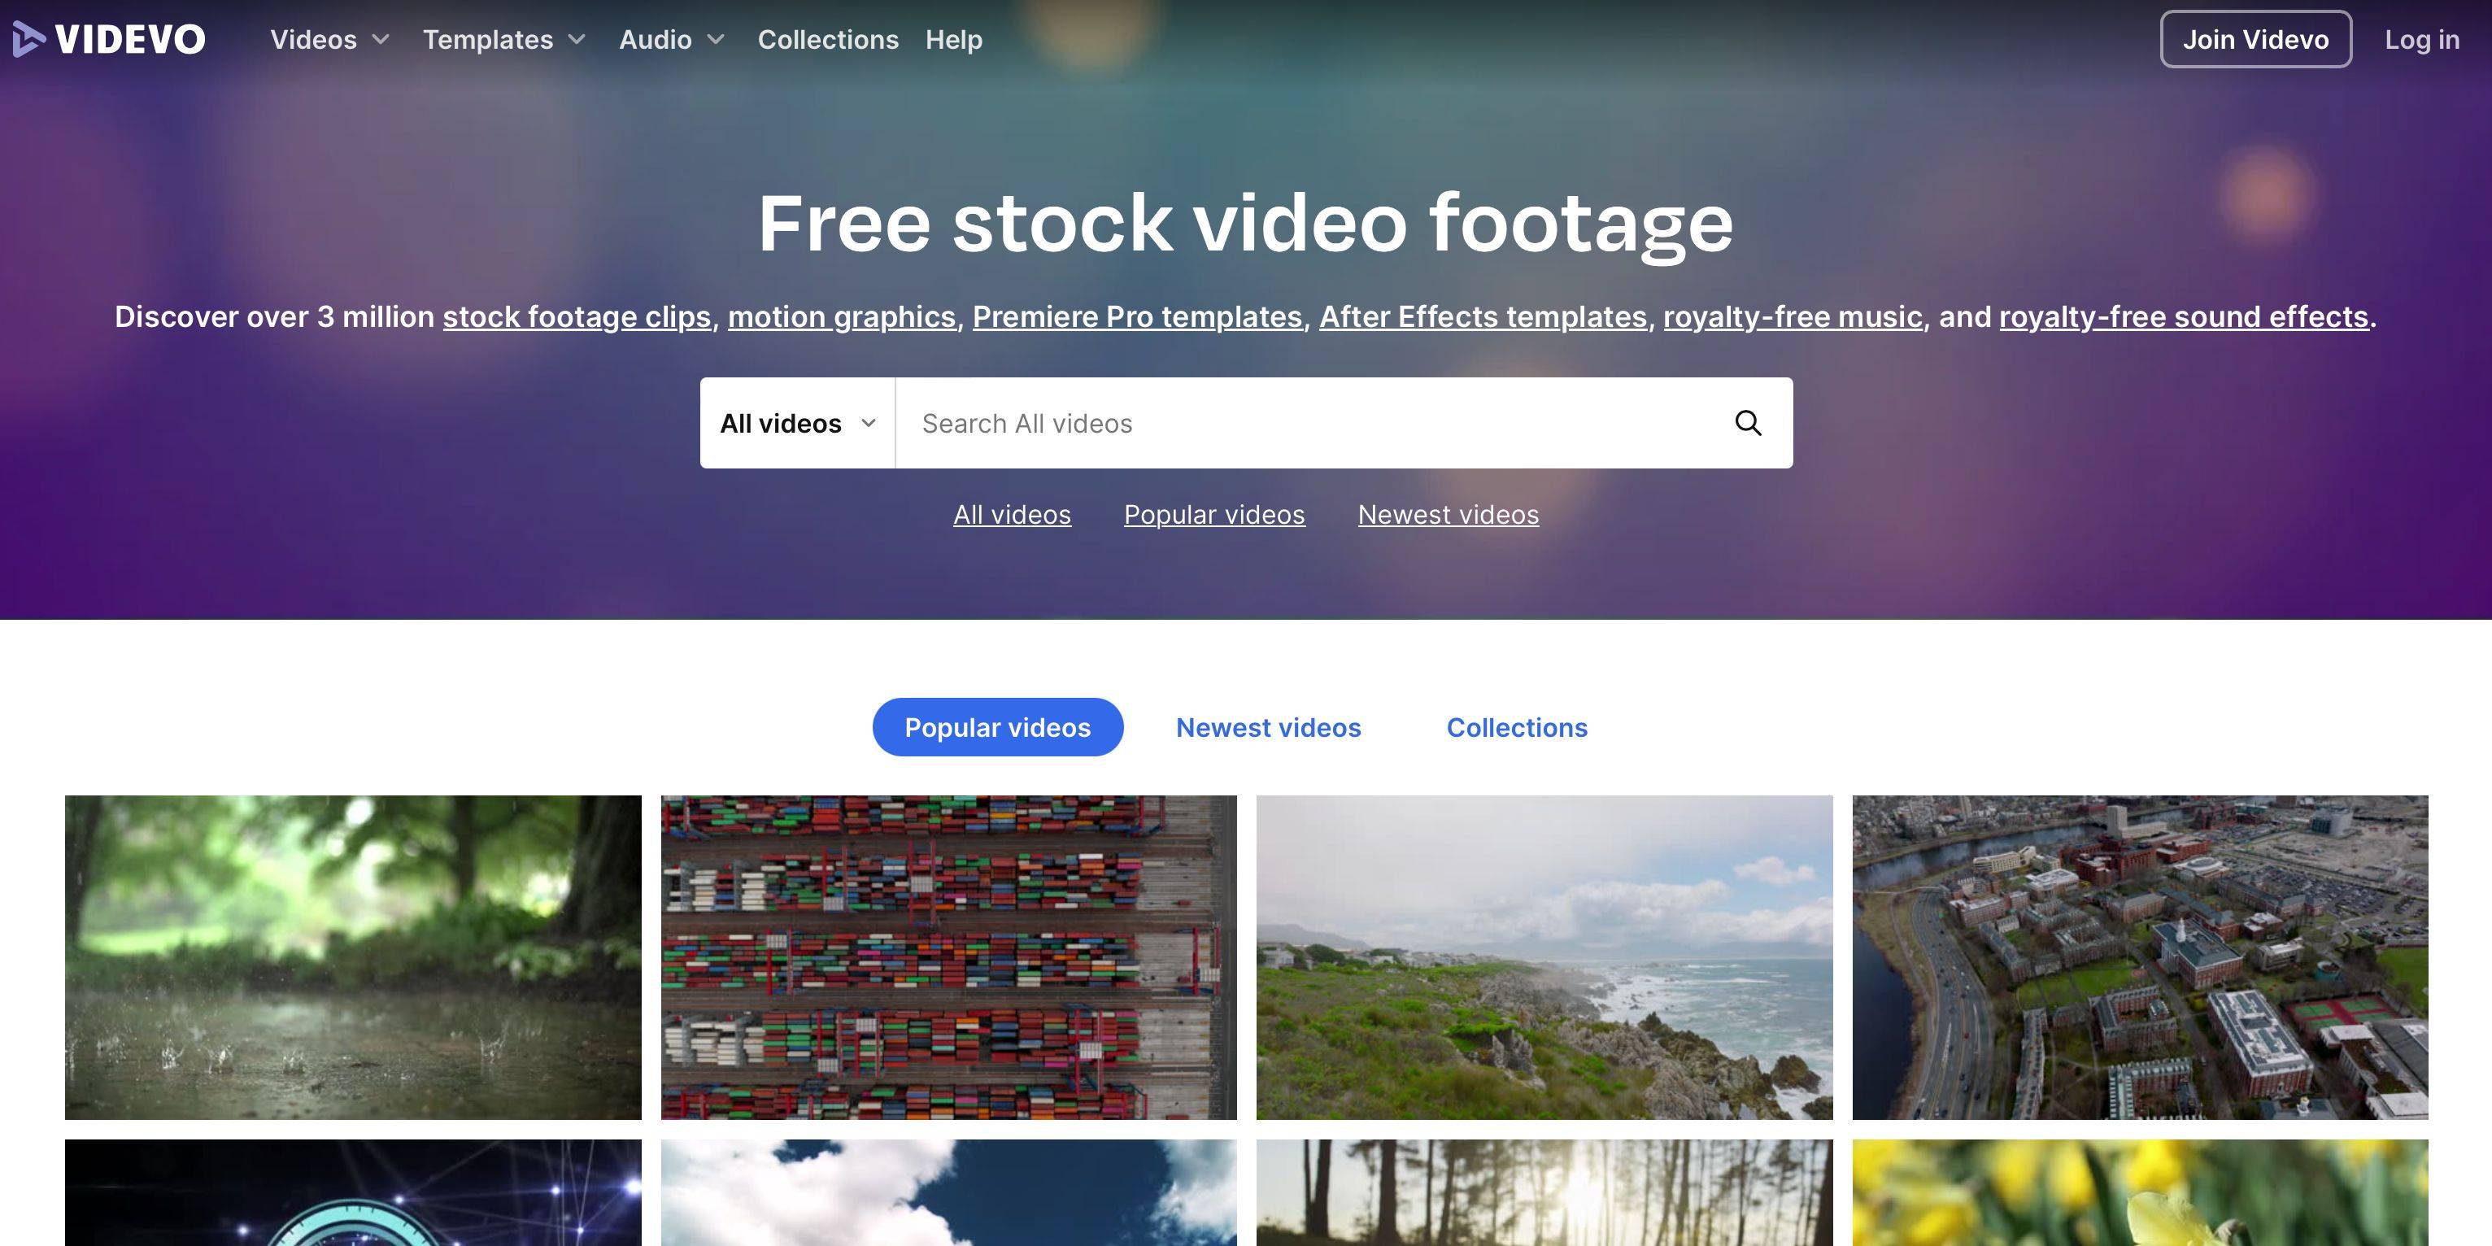Click the Videvo logo icon

[29, 39]
